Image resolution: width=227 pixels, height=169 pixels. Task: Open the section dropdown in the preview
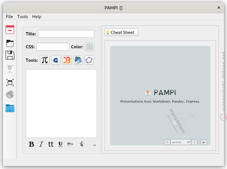181,142
